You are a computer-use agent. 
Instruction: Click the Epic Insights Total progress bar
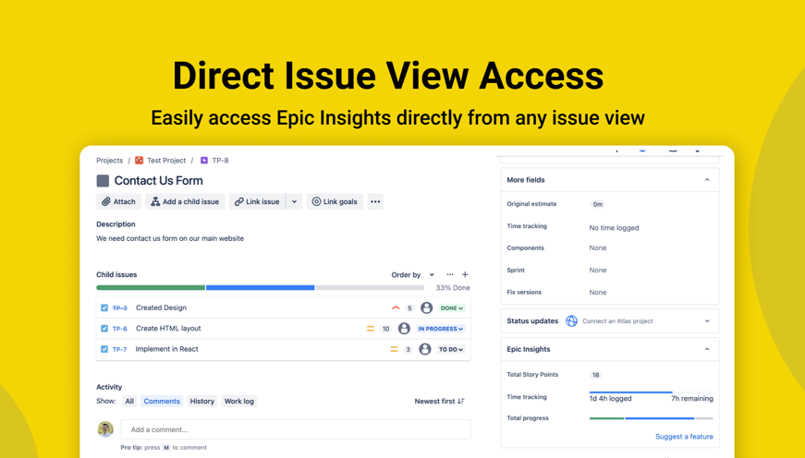[x=651, y=418]
